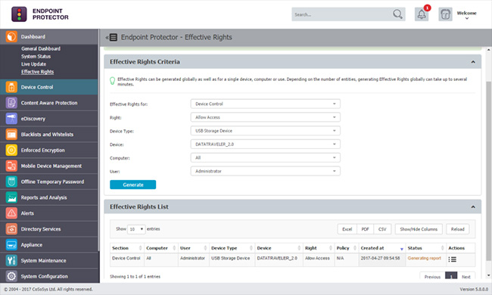Click the Generating report status text

coord(424,259)
